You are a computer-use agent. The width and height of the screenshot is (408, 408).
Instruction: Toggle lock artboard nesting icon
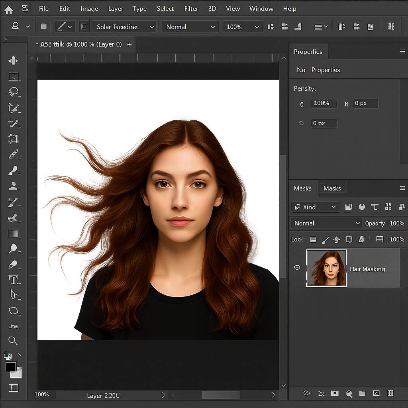(x=349, y=239)
